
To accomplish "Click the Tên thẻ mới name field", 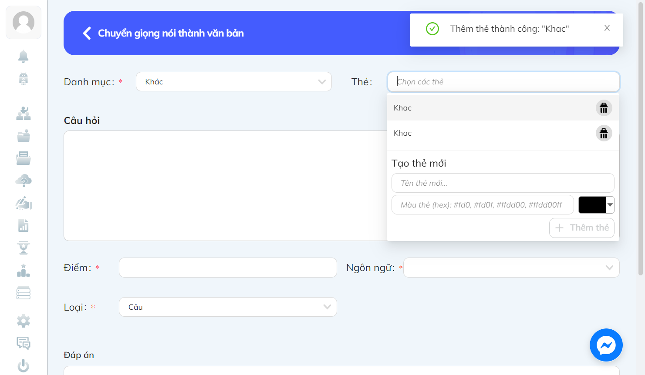I will (x=503, y=183).
